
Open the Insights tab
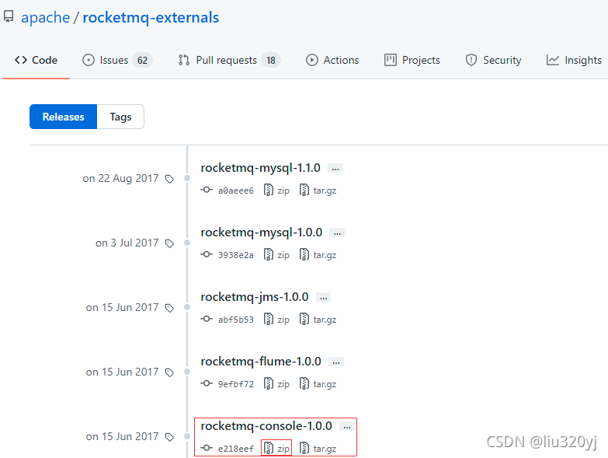(574, 60)
